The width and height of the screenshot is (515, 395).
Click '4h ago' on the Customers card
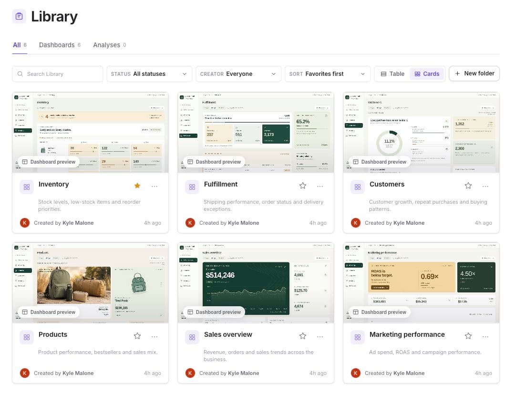pyautogui.click(x=484, y=223)
